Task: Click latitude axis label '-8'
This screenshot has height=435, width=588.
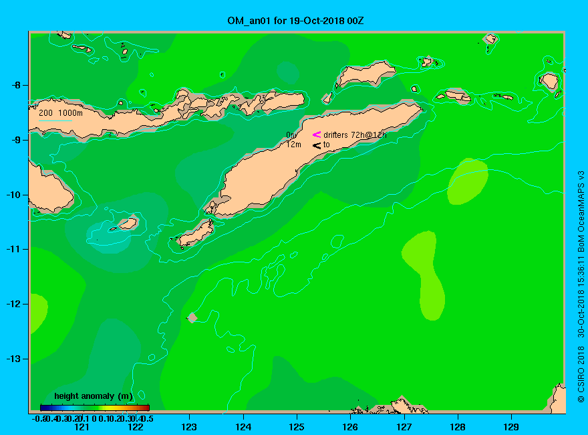Action: (x=16, y=85)
